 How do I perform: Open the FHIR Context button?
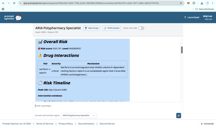(x=112, y=28)
